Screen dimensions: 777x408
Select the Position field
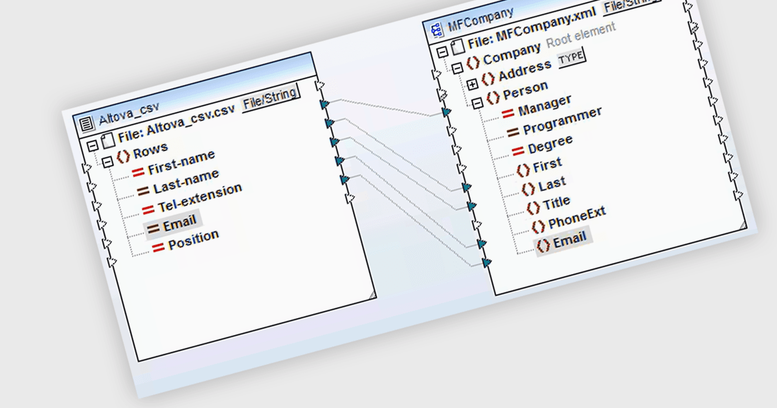click(x=193, y=240)
